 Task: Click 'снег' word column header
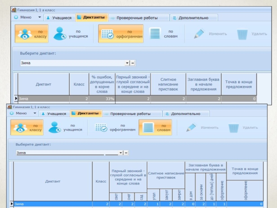[128, 197]
